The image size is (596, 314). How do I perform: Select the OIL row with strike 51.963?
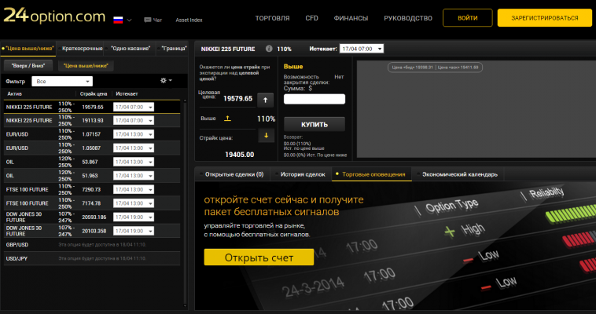tap(92, 175)
